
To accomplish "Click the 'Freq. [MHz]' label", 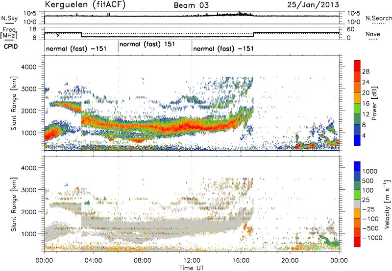I will pos(9,33).
